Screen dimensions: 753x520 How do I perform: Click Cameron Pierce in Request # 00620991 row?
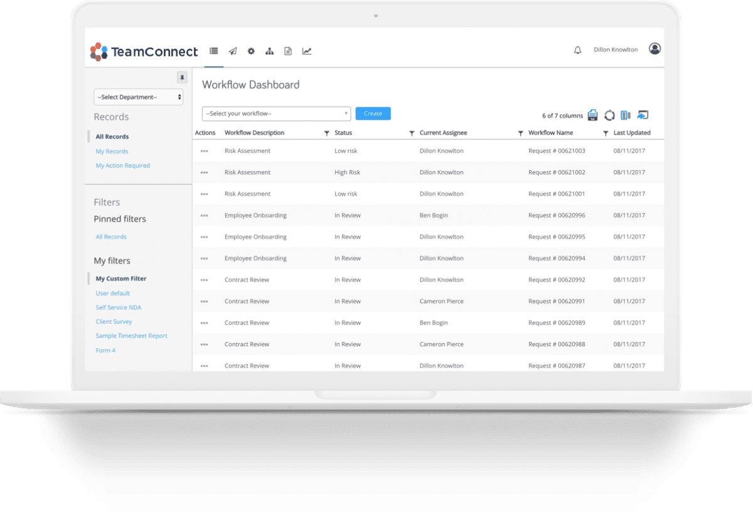(x=442, y=302)
